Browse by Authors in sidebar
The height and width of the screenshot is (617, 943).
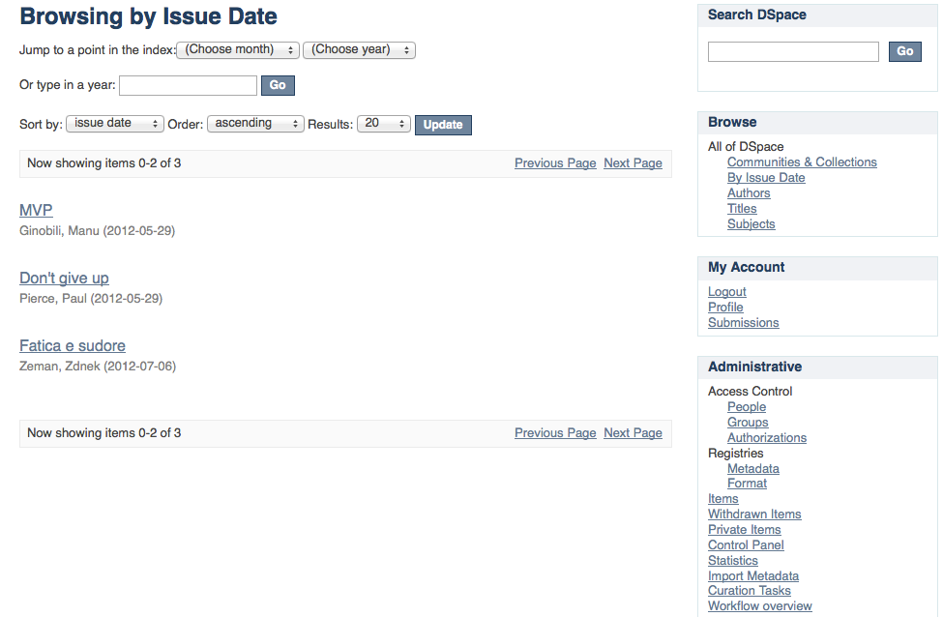[x=749, y=193]
